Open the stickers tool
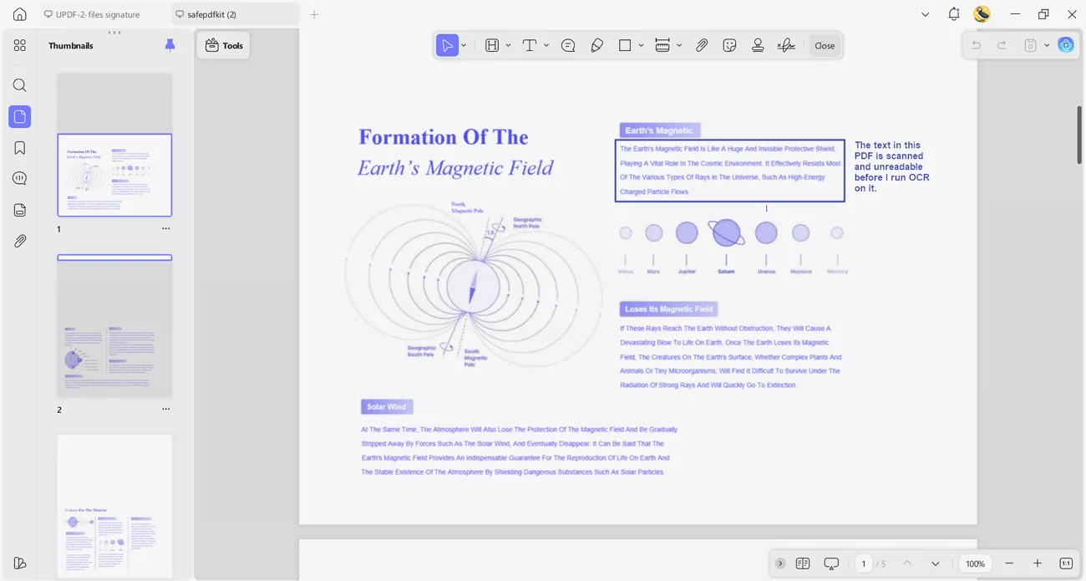Screen dimensions: 1086x581 point(729,46)
